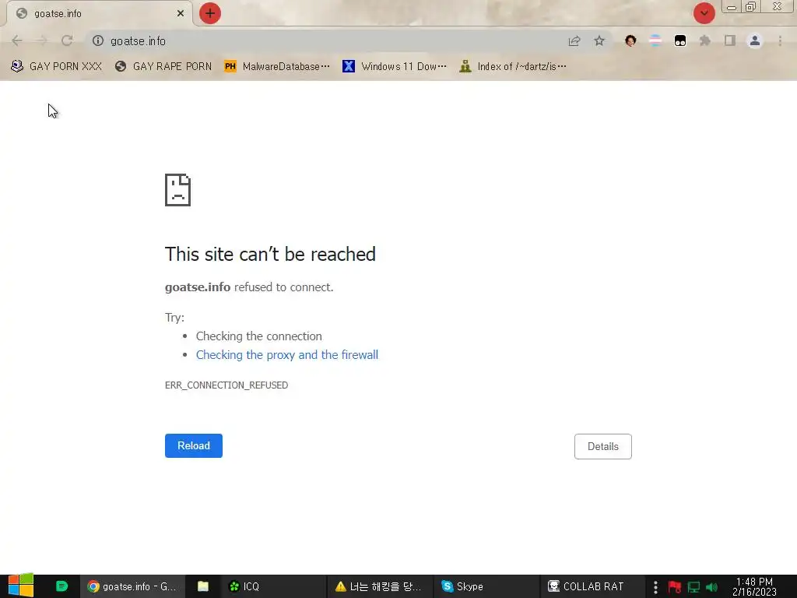This screenshot has height=598, width=797.
Task: Open green chat app in taskbar
Action: tap(61, 586)
